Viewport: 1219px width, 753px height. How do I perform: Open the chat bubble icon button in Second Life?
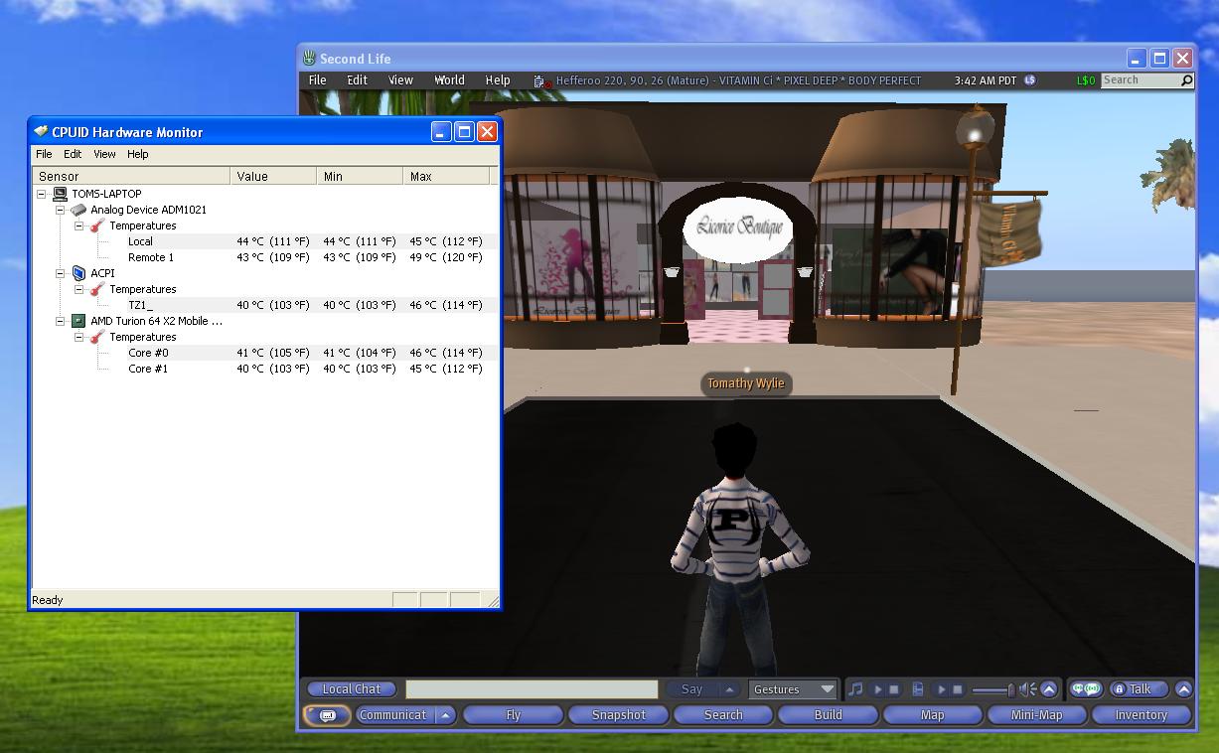coord(327,715)
